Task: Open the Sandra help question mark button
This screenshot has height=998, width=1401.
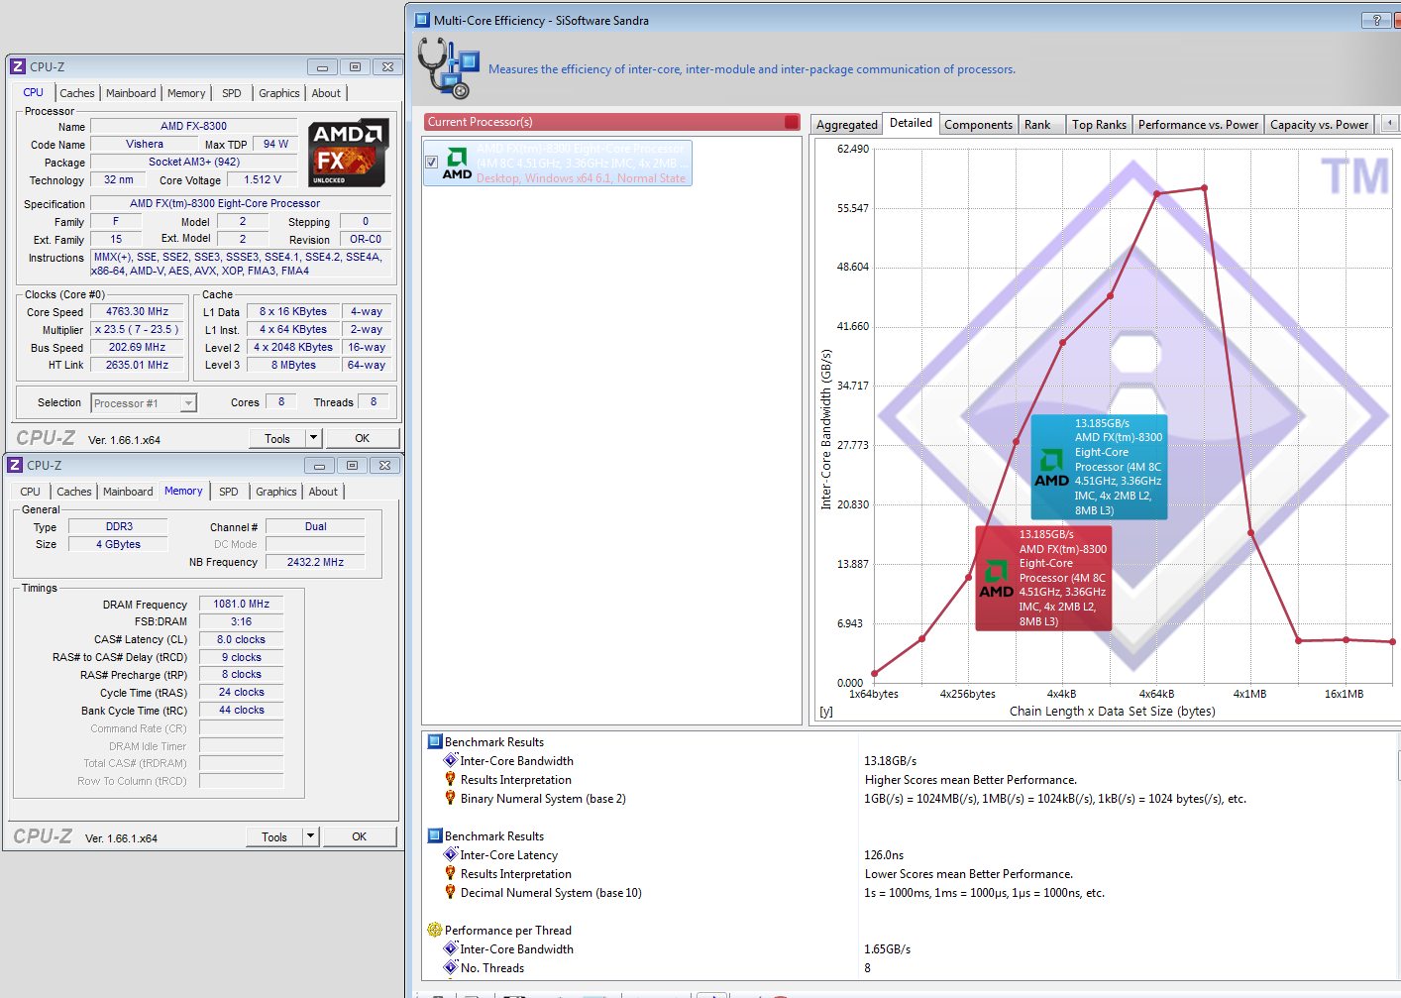Action: [x=1376, y=20]
